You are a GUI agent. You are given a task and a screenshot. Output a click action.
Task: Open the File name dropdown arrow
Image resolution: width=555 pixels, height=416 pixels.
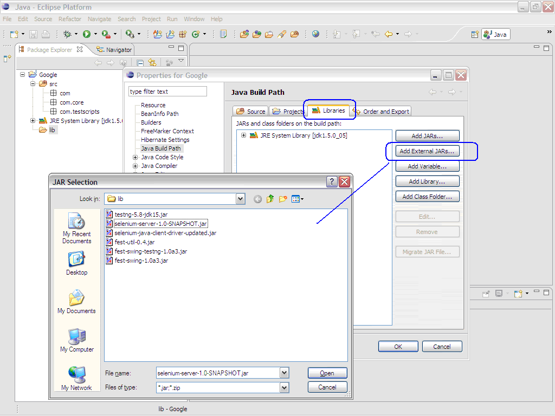(284, 373)
